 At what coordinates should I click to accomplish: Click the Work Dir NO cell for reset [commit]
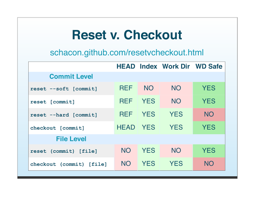[176, 101]
